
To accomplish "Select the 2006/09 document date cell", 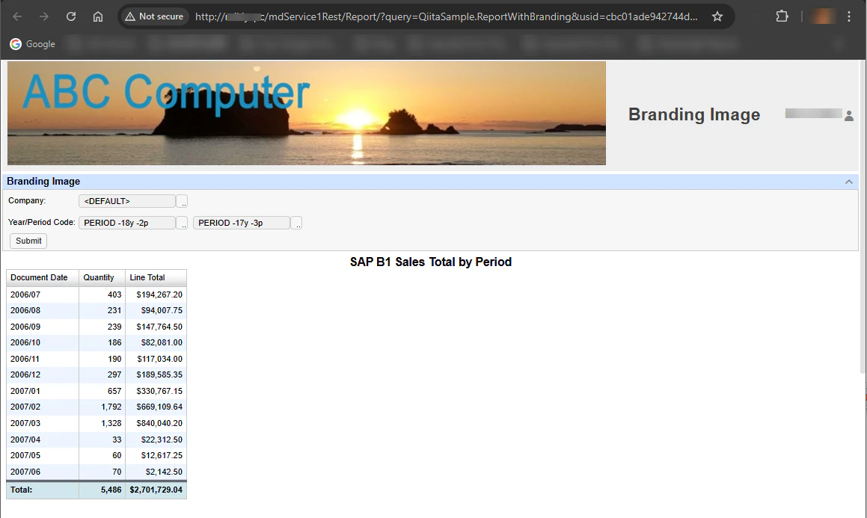I will click(43, 327).
